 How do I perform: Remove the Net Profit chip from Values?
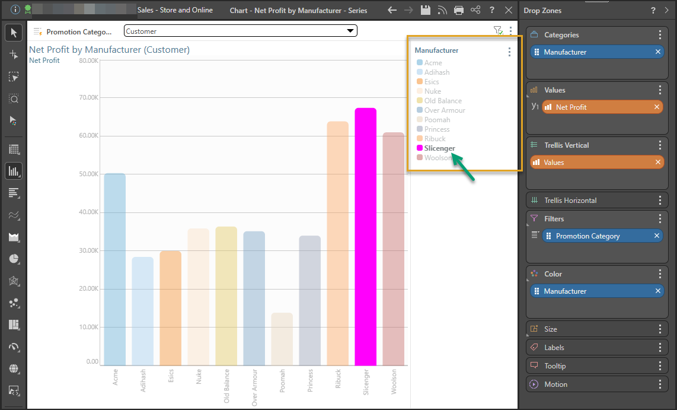coord(657,107)
